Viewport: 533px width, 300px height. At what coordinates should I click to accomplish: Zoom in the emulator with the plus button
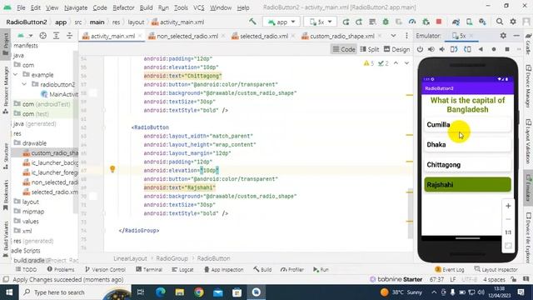pyautogui.click(x=508, y=206)
